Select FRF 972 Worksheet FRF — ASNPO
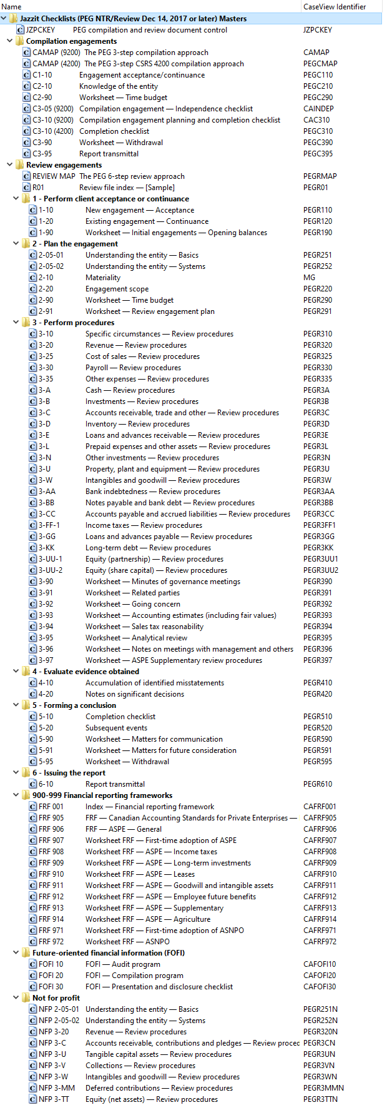This screenshot has height=1105, width=387. (x=191, y=942)
